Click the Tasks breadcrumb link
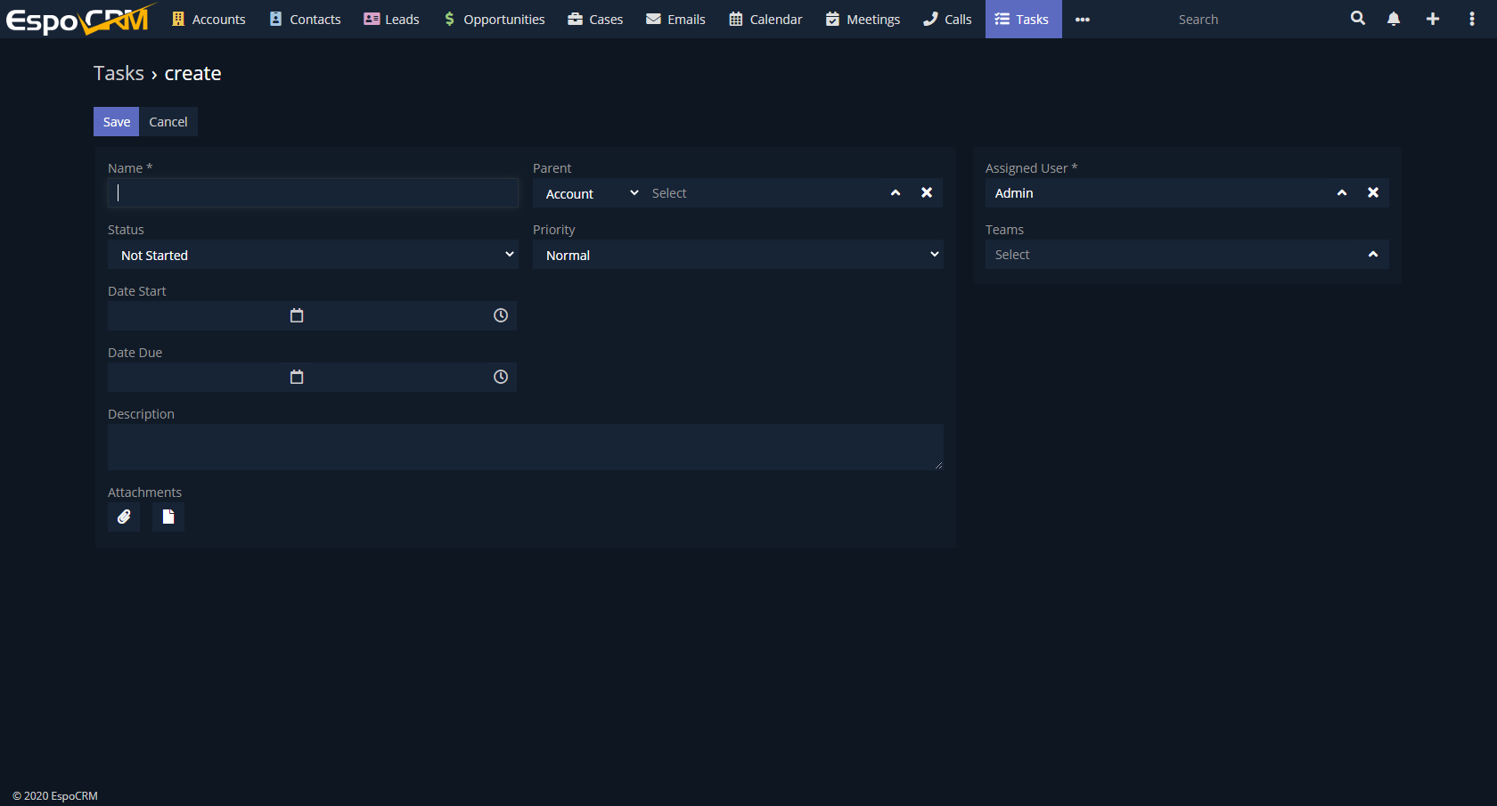The width and height of the screenshot is (1497, 806). point(119,74)
